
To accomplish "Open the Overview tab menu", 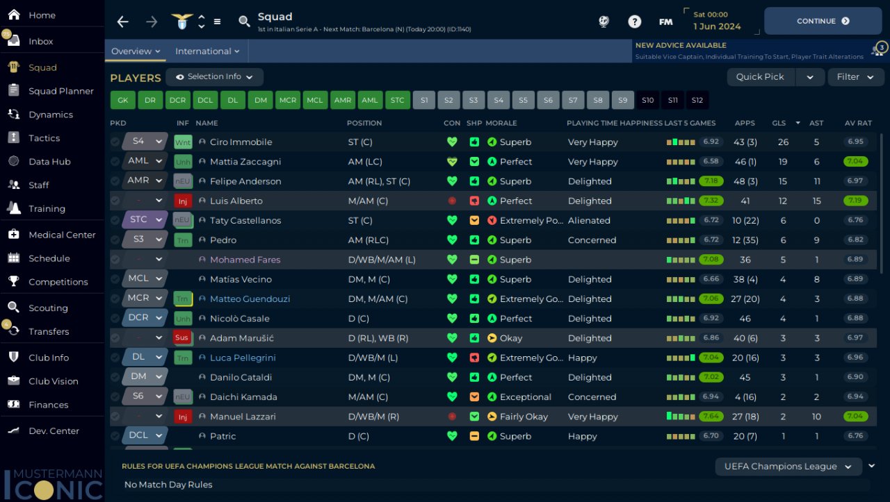I will point(136,51).
